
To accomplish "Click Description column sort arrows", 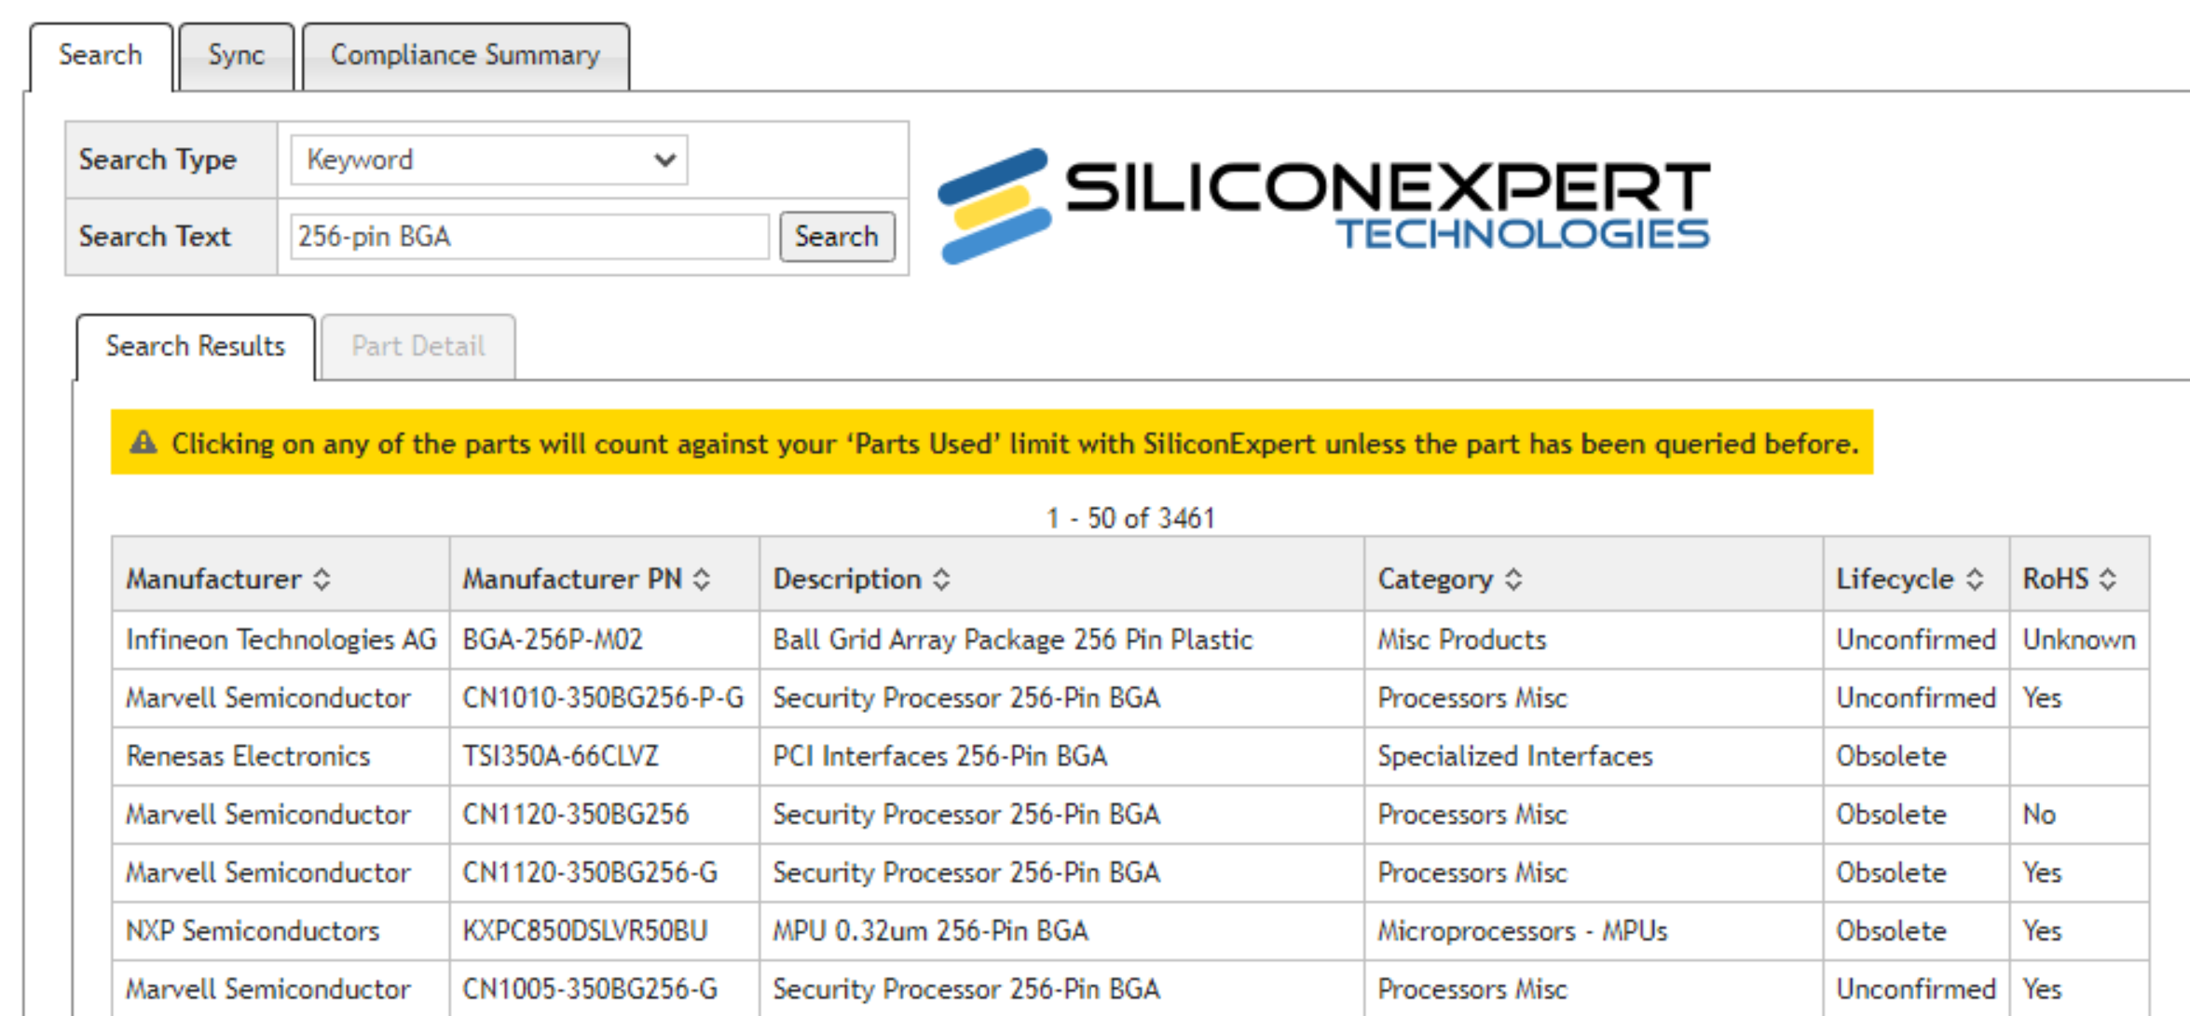I will 941,579.
